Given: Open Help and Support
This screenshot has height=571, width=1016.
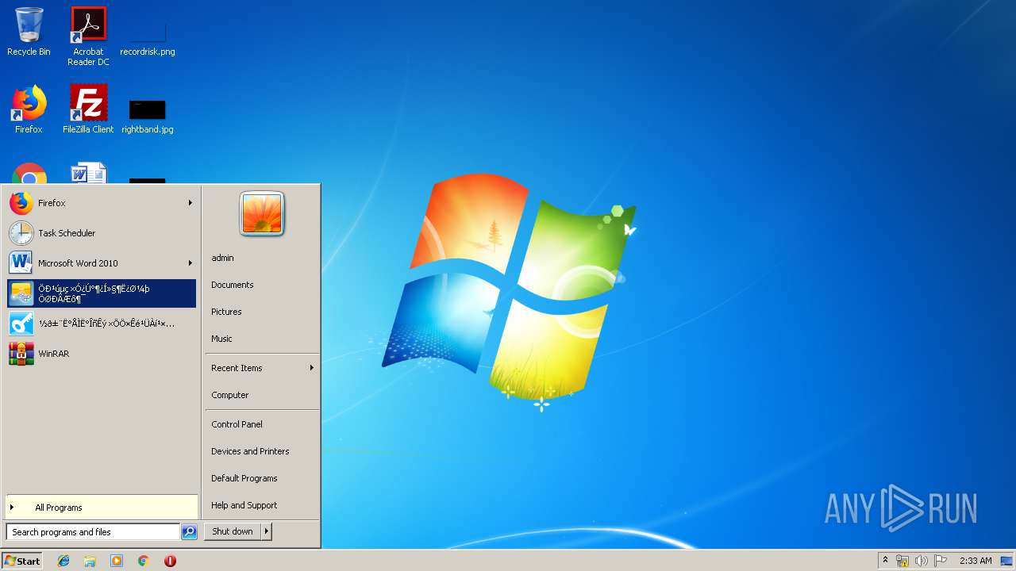Looking at the screenshot, I should click(x=262, y=505).
